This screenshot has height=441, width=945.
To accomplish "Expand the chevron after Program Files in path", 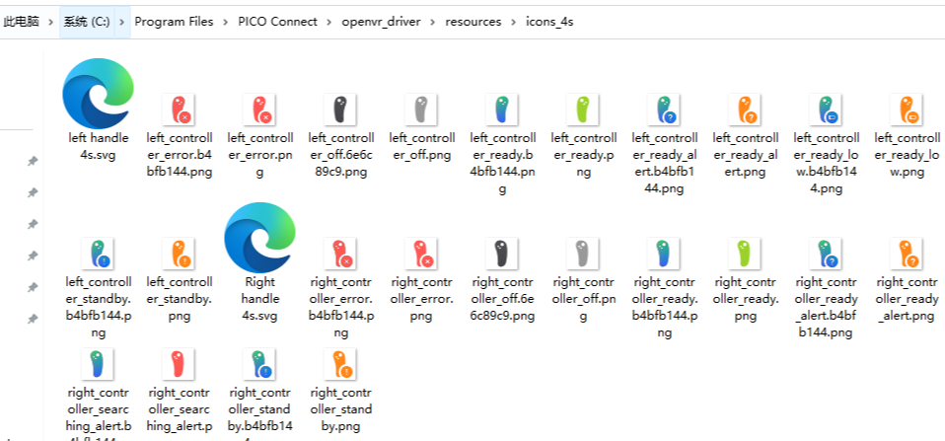I will [225, 22].
